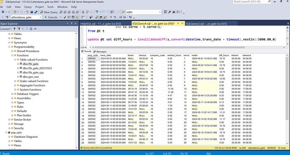Click the Object Explorer vertical scrollbar
The image size is (290, 155).
coord(76,73)
